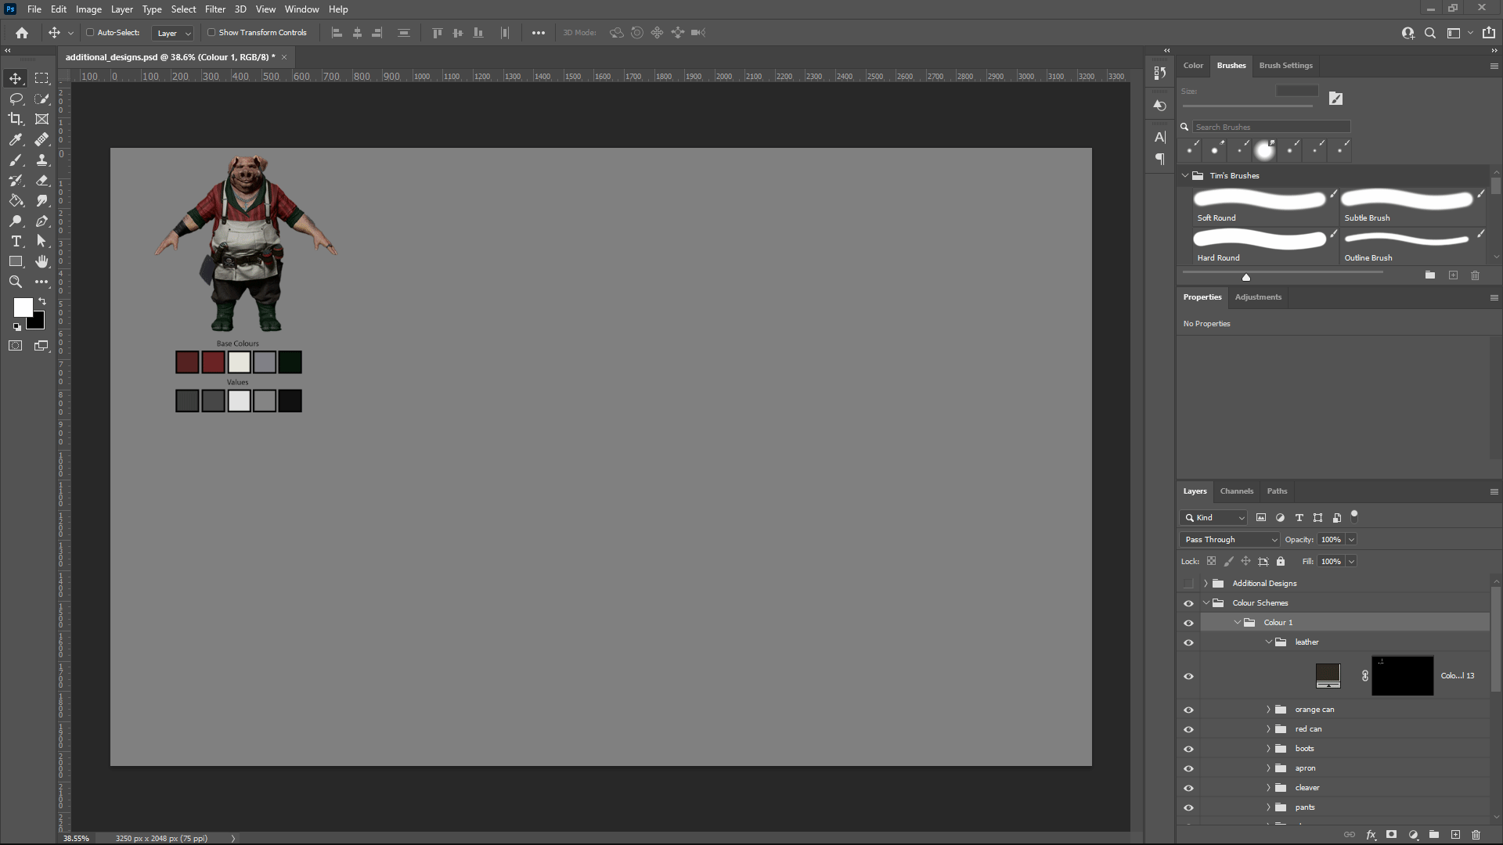This screenshot has width=1503, height=845.
Task: Select the Lasso tool
Action: [16, 99]
